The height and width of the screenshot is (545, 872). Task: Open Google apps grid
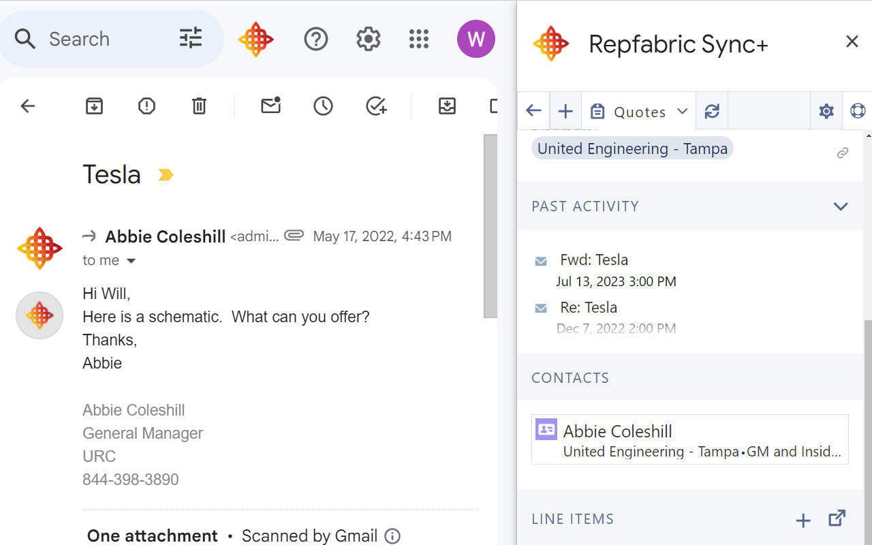click(x=419, y=39)
